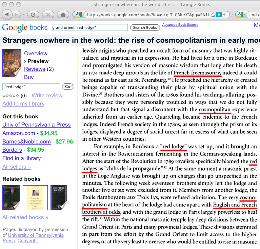Open the Reviews section link
This screenshot has width=260, height=249.
[x=35, y=69]
